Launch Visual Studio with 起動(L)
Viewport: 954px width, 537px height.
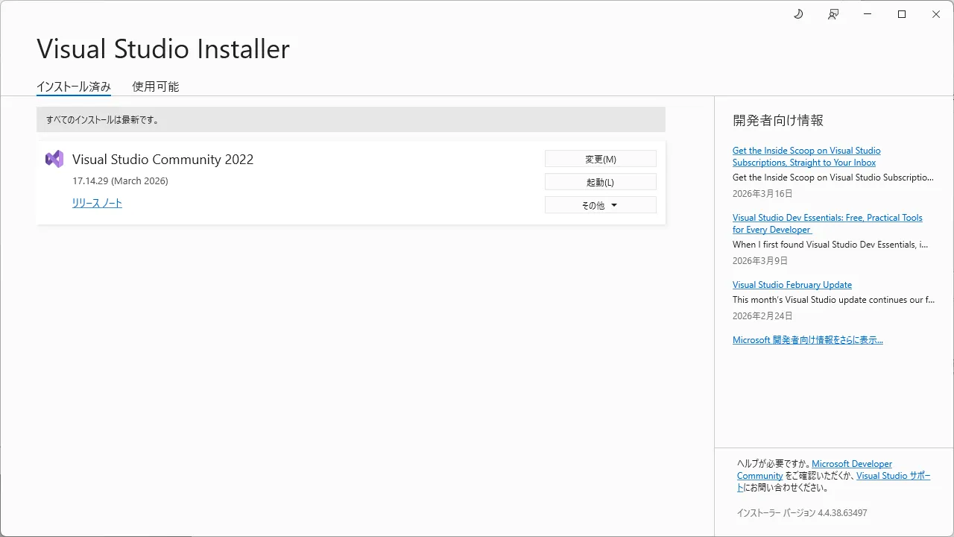click(600, 181)
